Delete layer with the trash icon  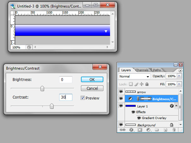[174, 130]
